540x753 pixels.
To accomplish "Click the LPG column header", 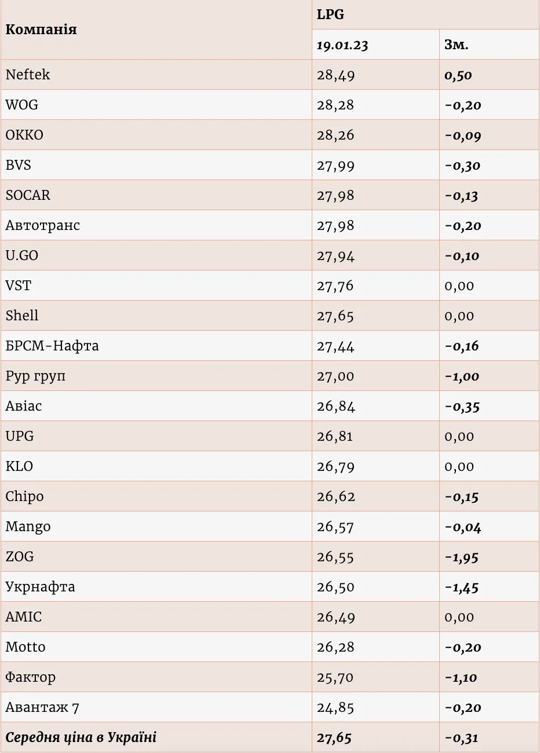I will coord(330,14).
